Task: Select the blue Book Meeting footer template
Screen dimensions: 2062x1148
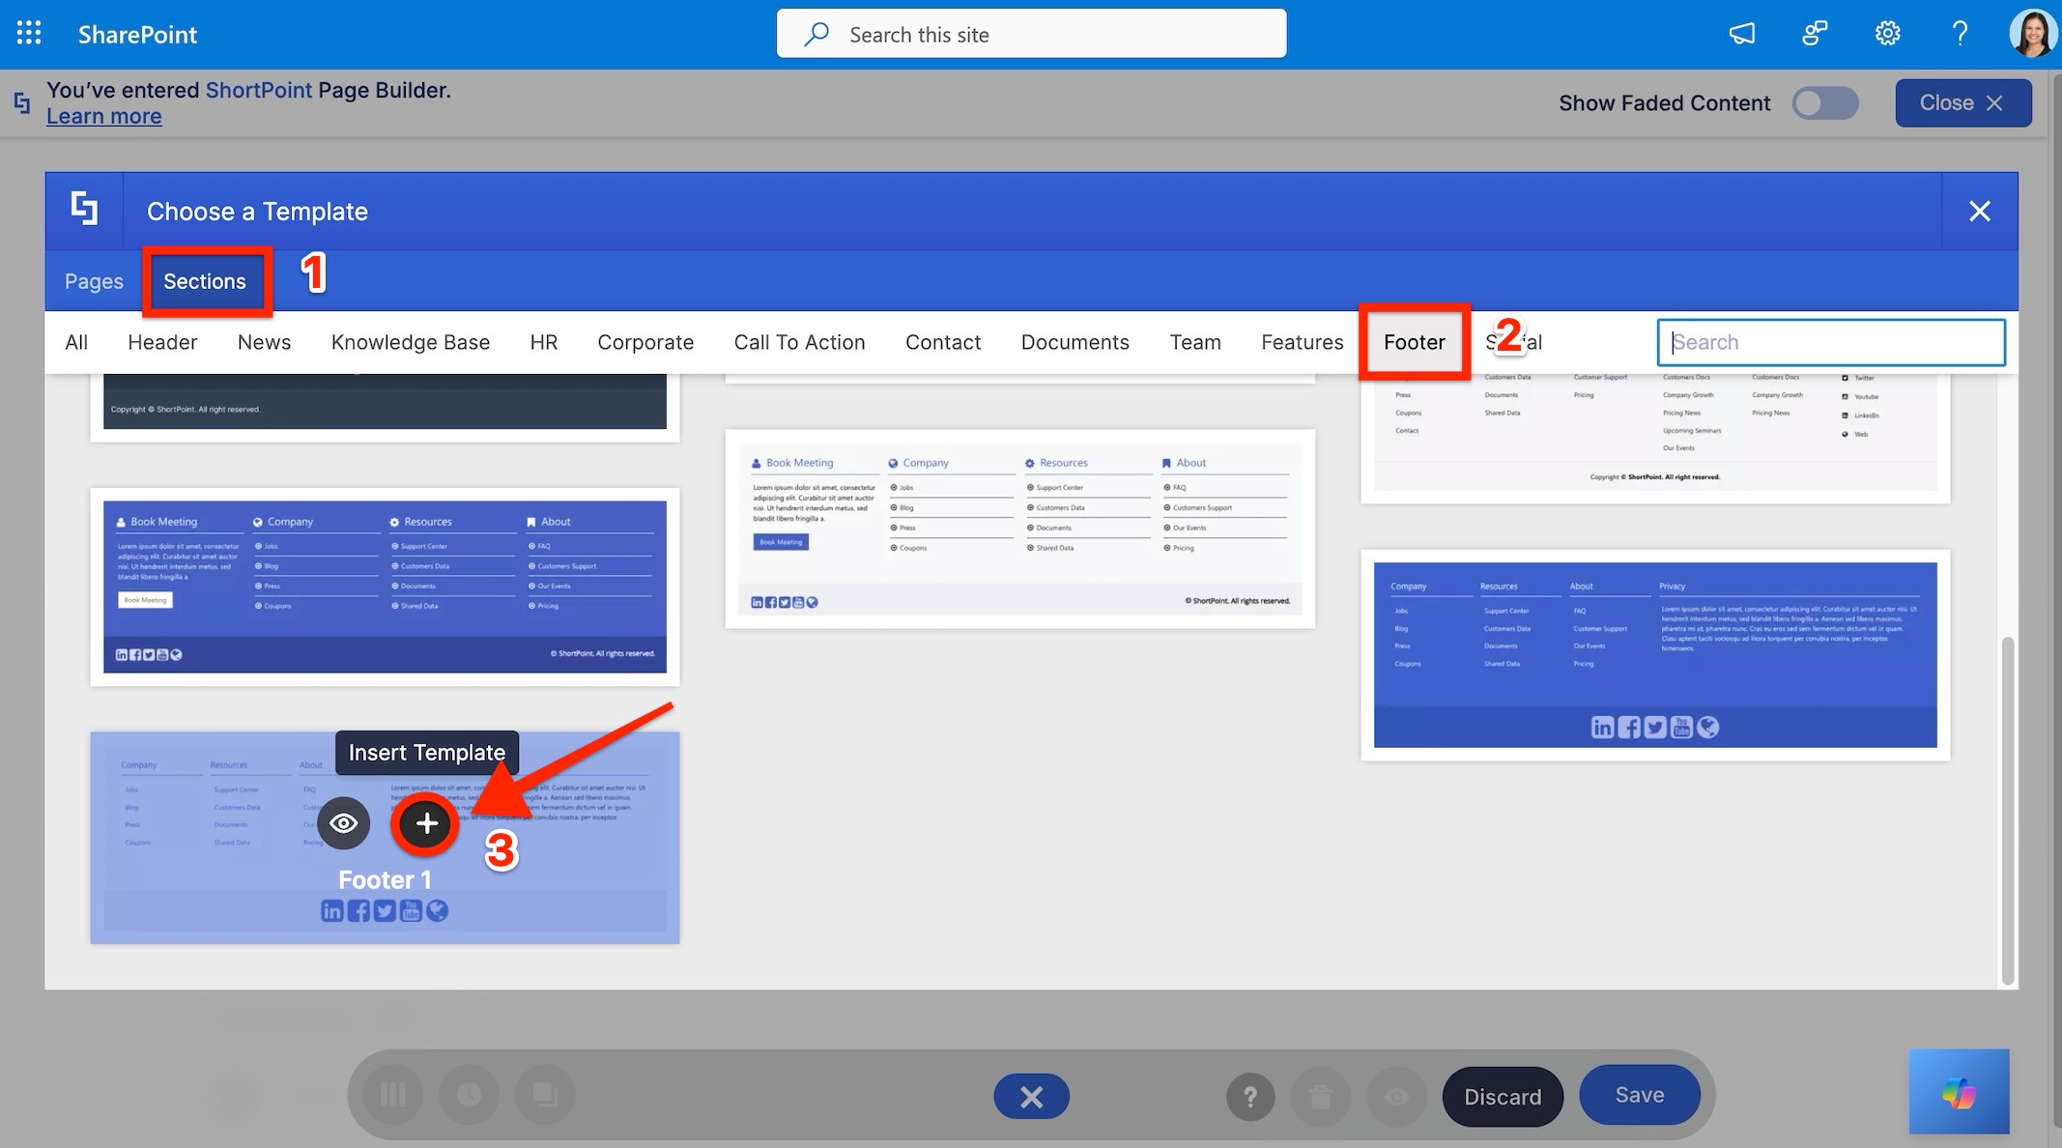Action: [385, 587]
